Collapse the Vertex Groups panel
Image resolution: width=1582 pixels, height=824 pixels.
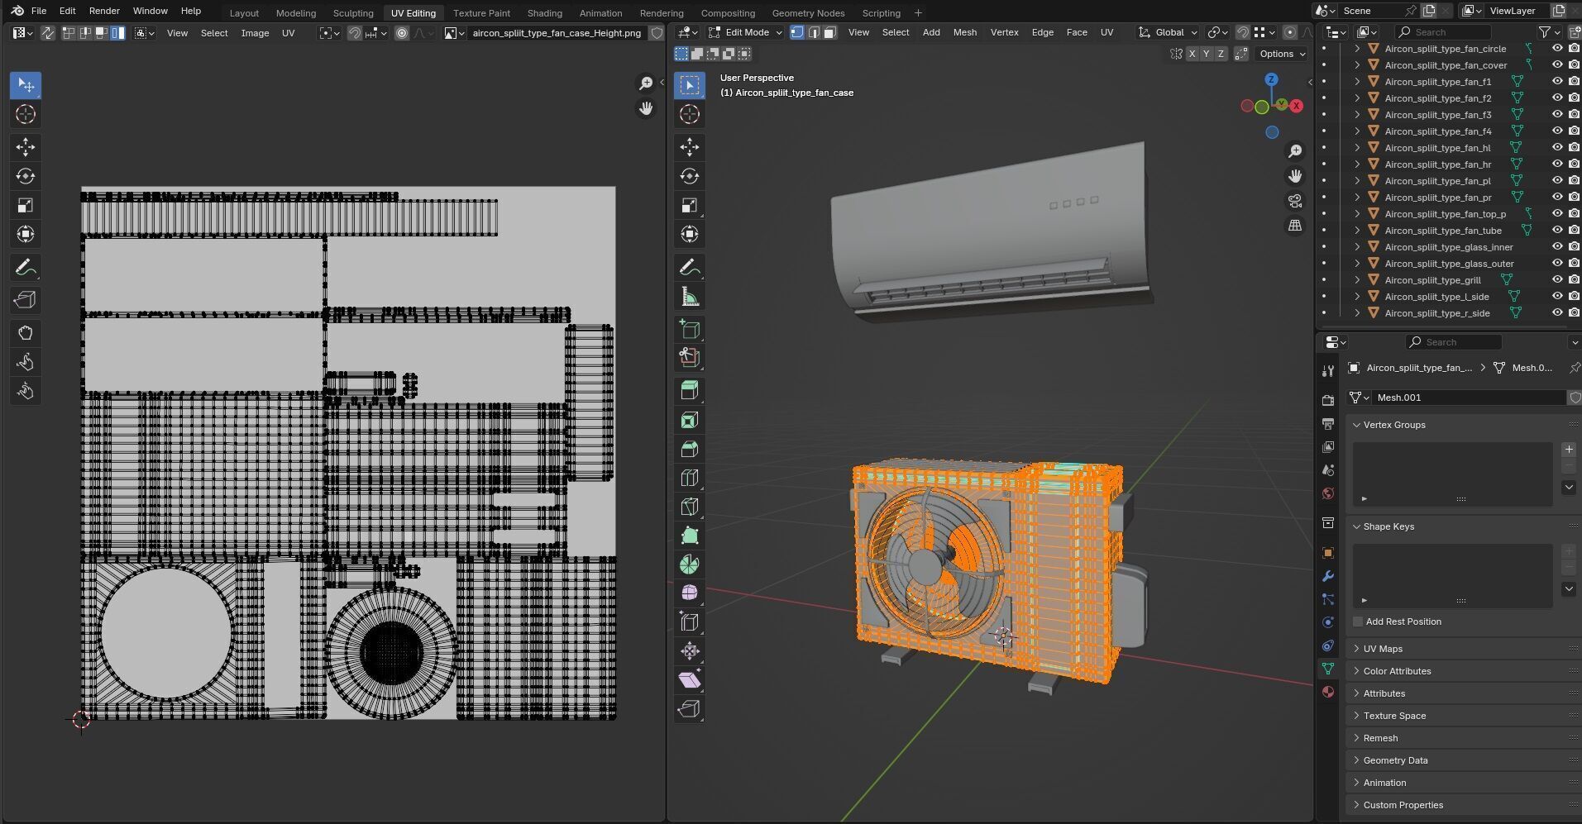1464,425
